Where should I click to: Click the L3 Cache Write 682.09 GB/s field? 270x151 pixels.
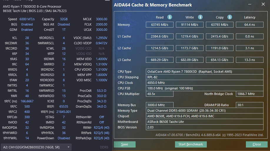190,60
